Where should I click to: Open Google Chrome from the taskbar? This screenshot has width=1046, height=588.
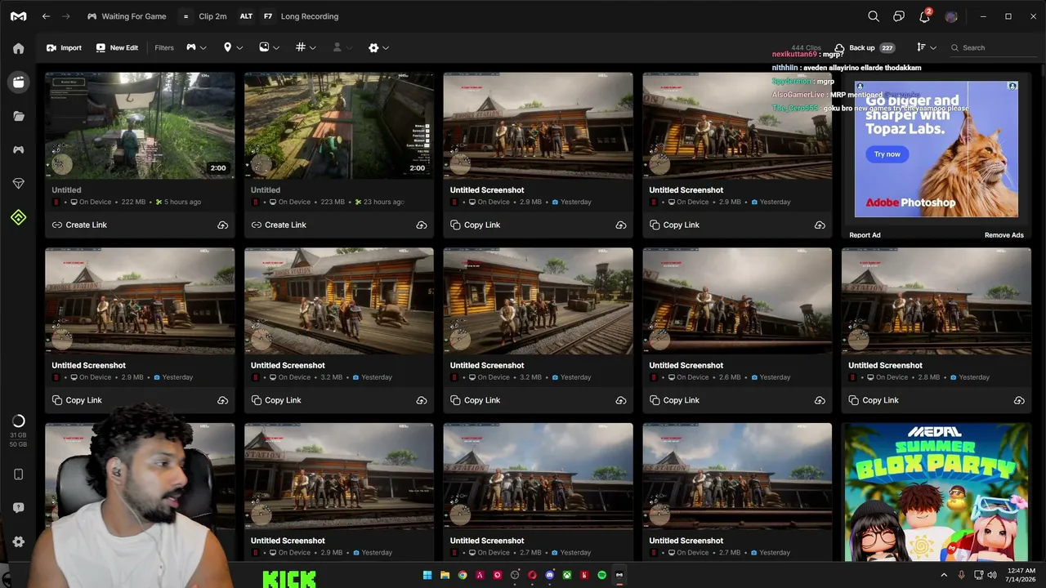463,575
